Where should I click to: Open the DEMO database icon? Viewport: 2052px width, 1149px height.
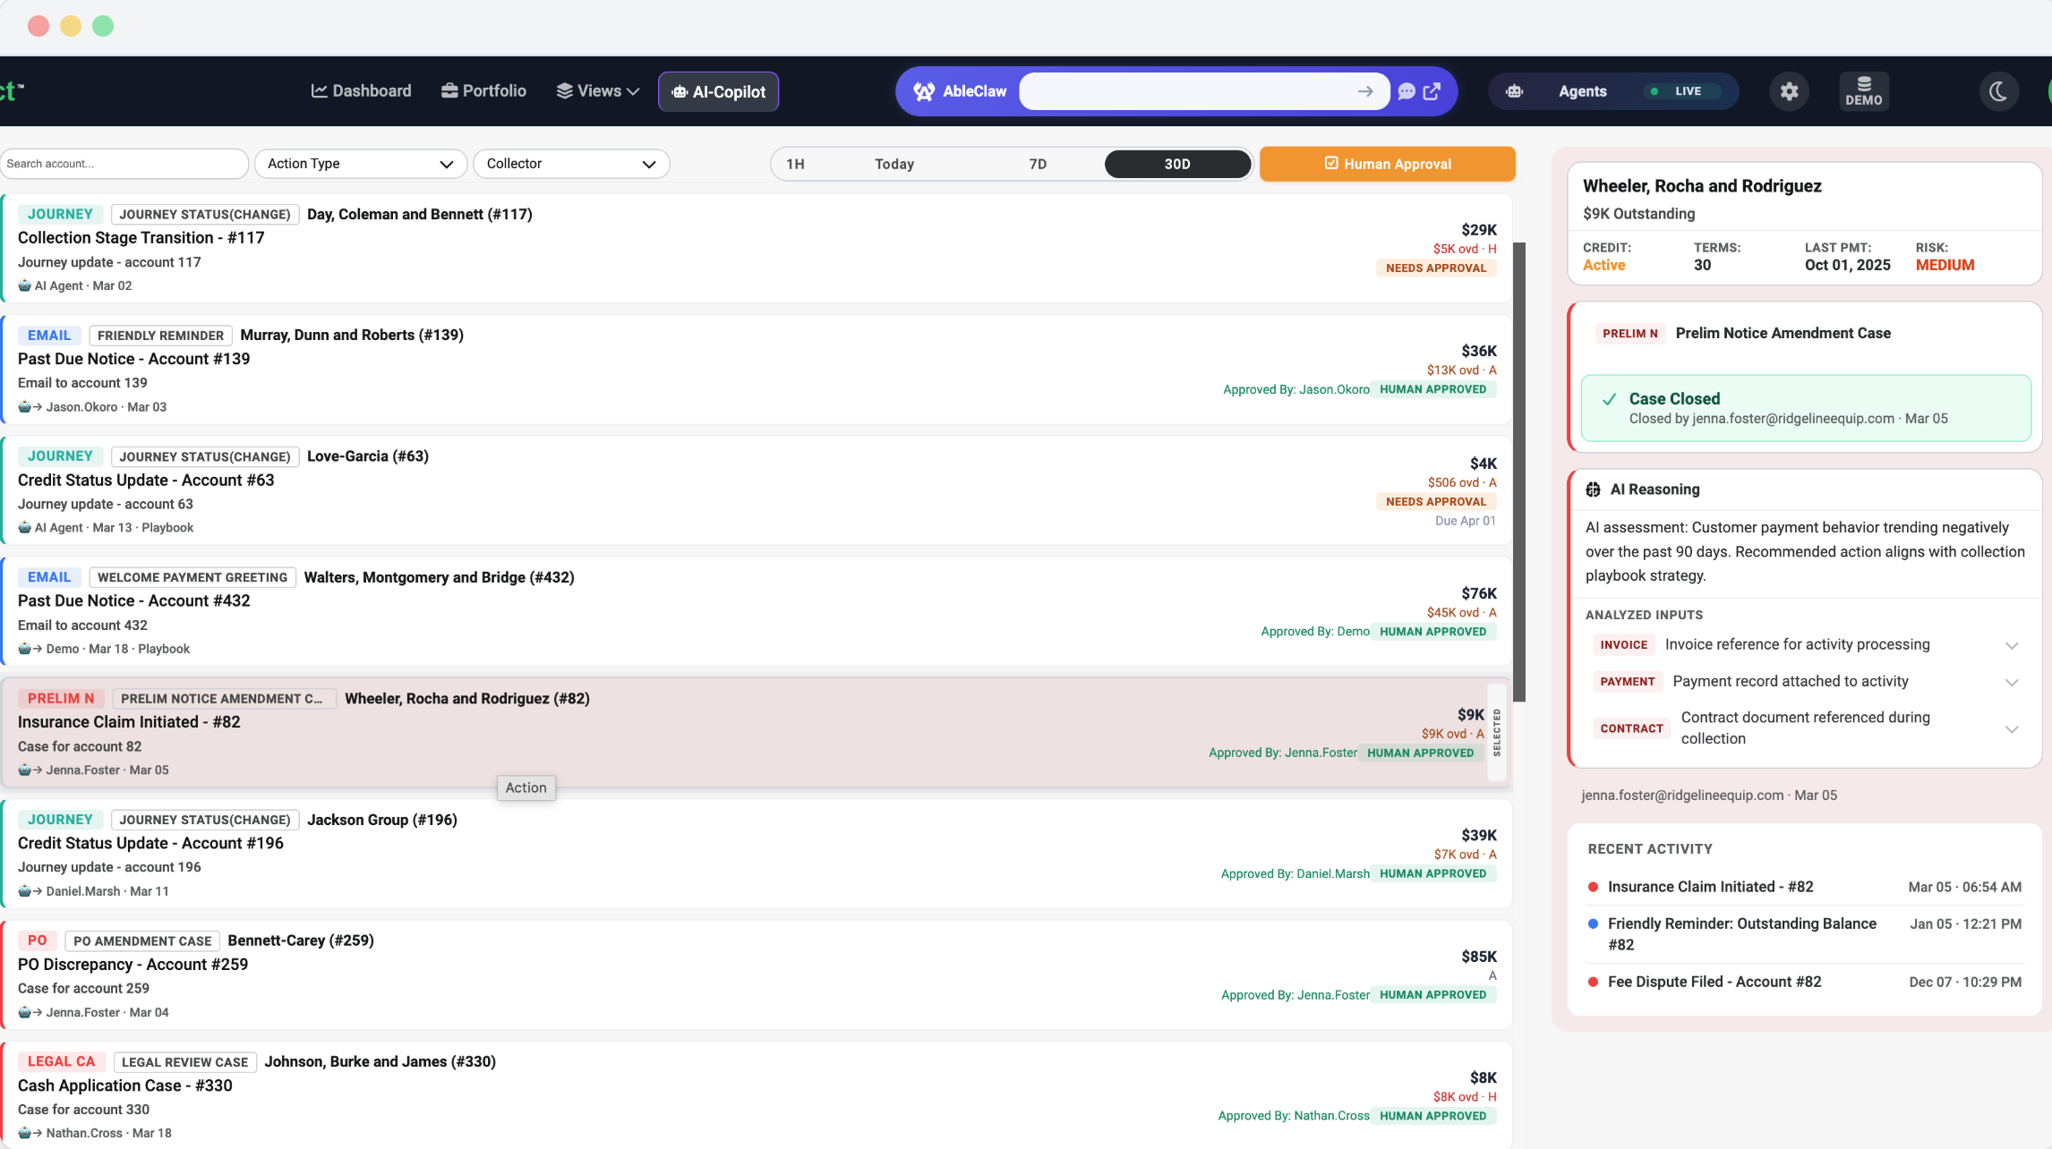point(1864,91)
